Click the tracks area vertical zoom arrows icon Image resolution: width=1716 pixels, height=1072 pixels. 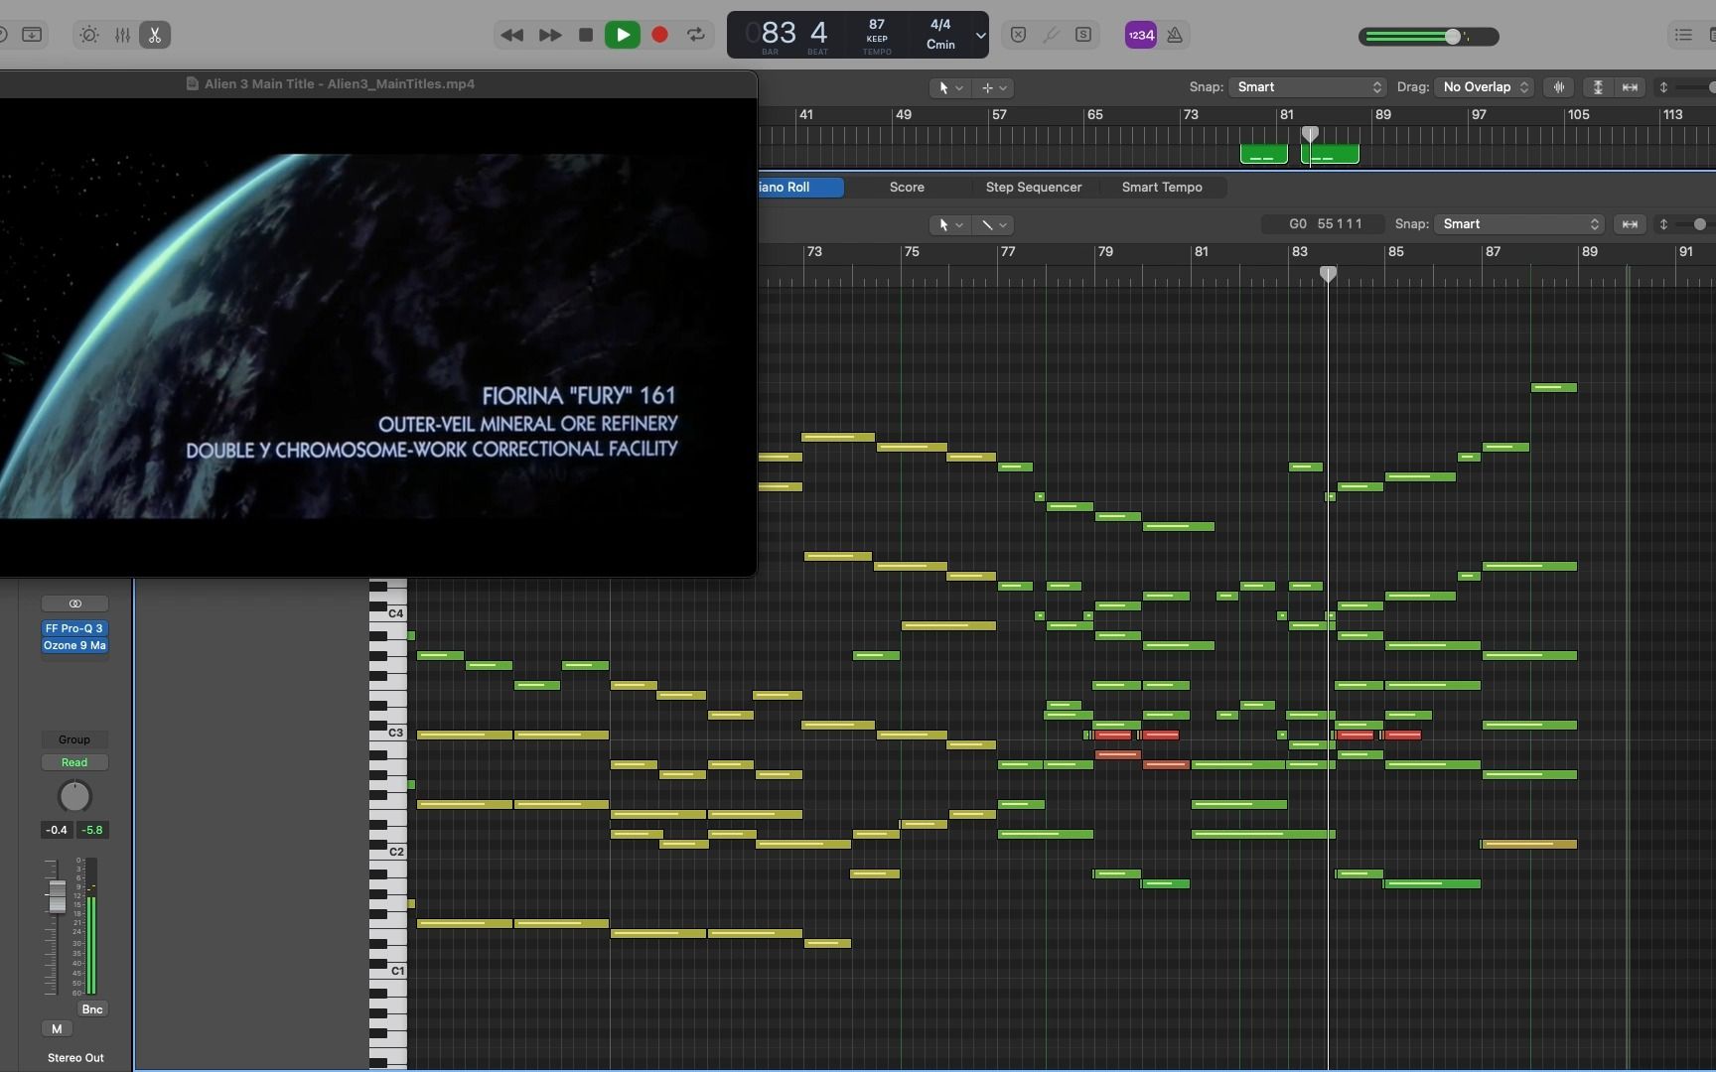[1663, 87]
